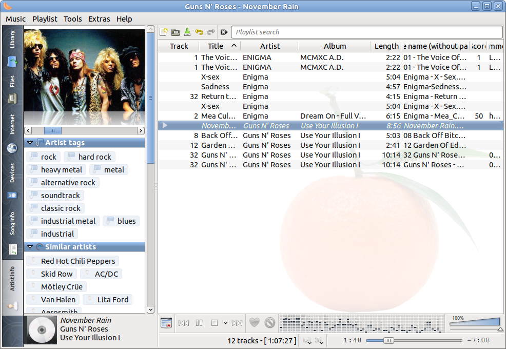506x349 pixels.
Task: Open similar artist Lita Ford
Action: click(x=107, y=300)
